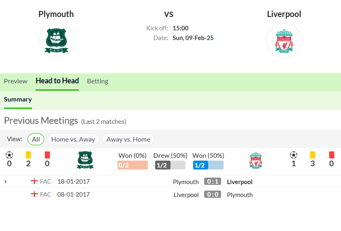Click the large Liverpool club crest
This screenshot has height=231, width=341.
284,40
